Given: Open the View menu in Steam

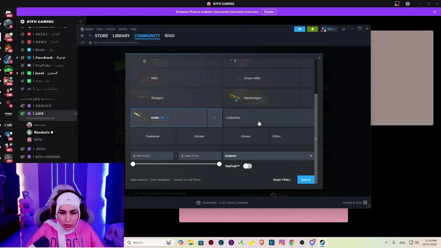Looking at the screenshot, I should pyautogui.click(x=100, y=29).
